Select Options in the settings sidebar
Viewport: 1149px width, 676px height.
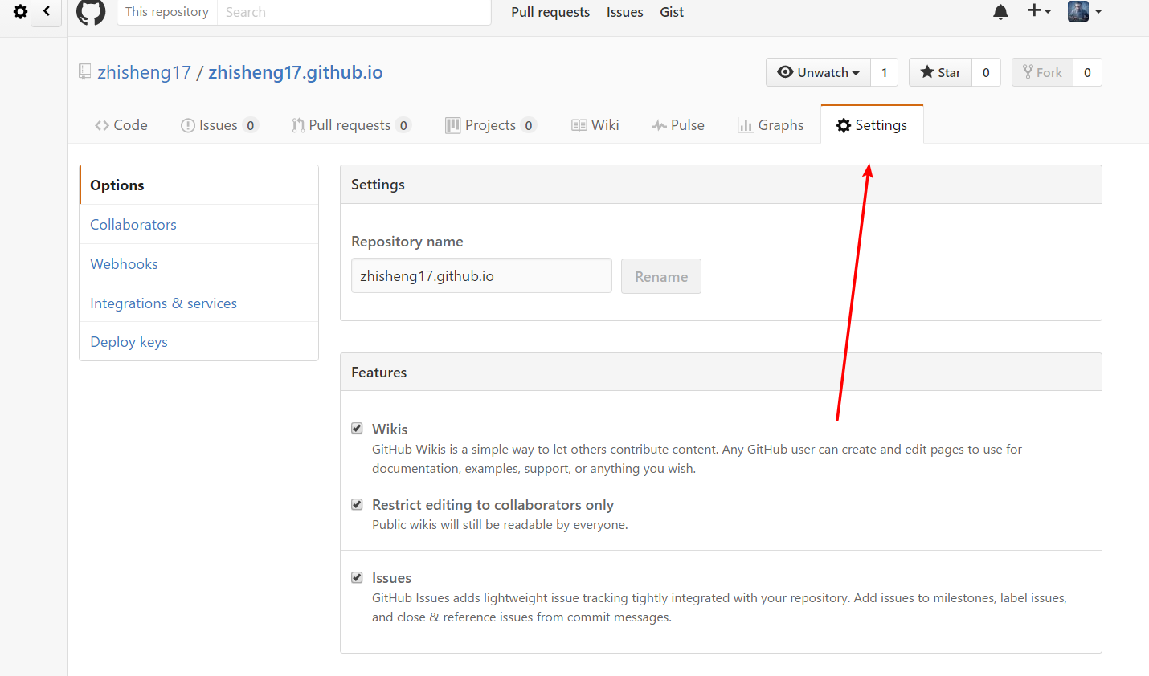click(x=199, y=185)
